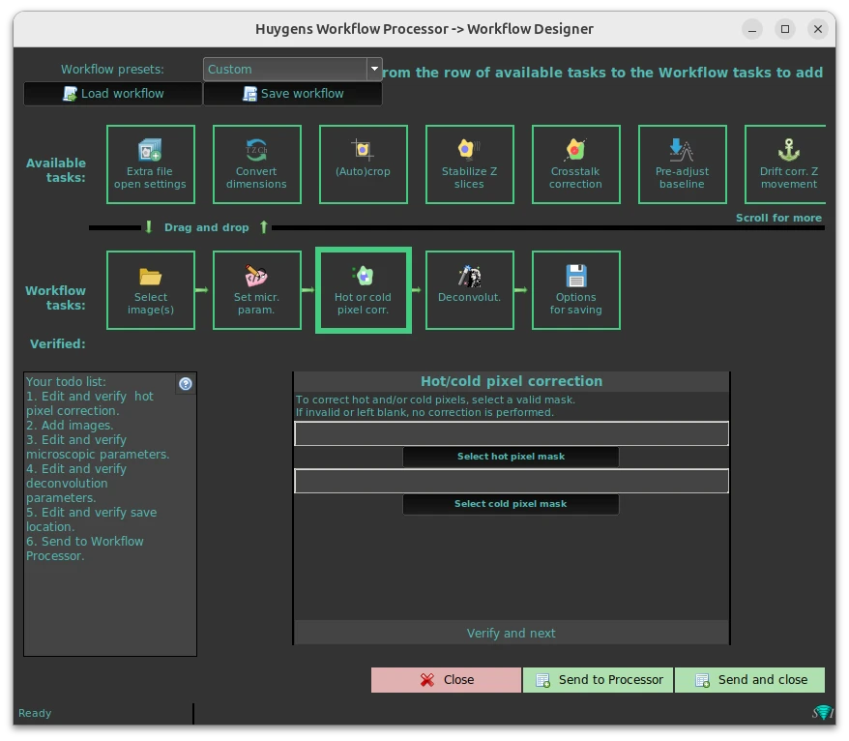Screen dimensions: 849x741
Task: Select the Crosstalk correction task tile
Action: (576, 164)
